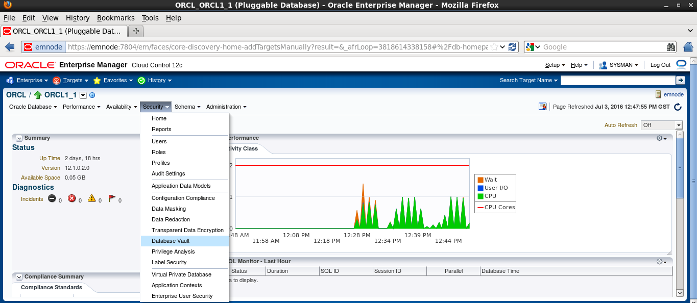Open the Help dropdown menu
697x303 pixels.
coord(579,65)
